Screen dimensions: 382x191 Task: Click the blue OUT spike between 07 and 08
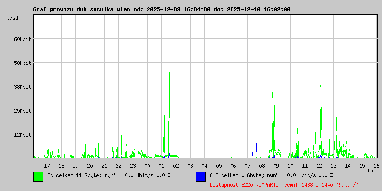click(x=256, y=150)
